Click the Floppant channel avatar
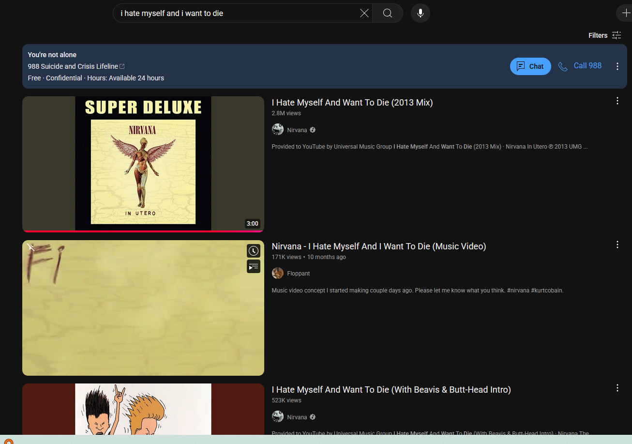Viewport: 632px width, 444px height. click(x=278, y=273)
